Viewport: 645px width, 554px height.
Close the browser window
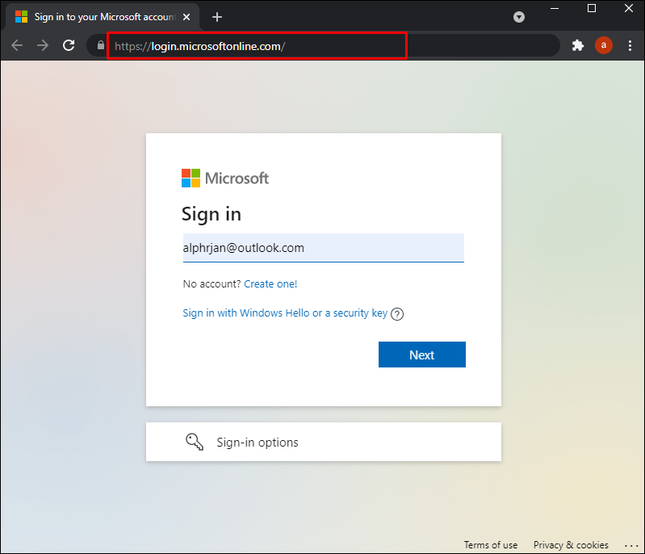pyautogui.click(x=629, y=8)
